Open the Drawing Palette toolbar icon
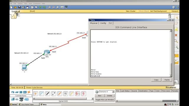The width and height of the screenshot is (189, 106). coord(62,7)
